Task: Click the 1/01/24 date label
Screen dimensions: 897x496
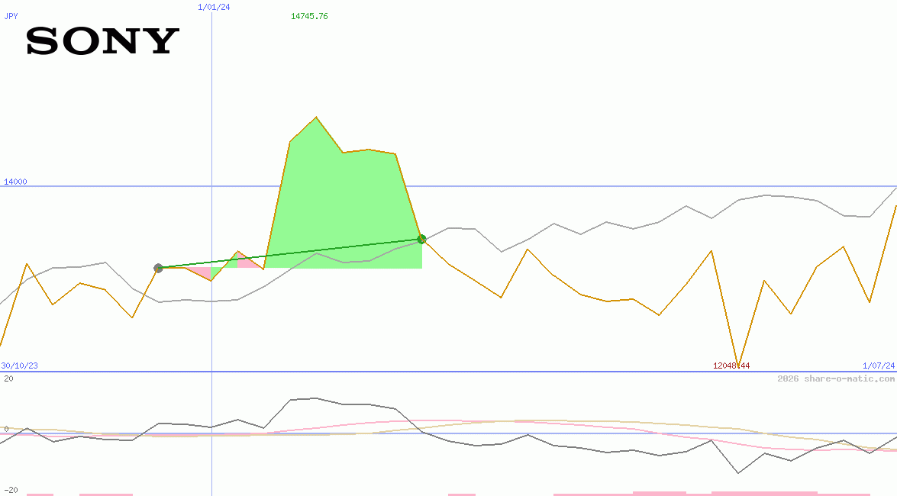Action: (214, 7)
